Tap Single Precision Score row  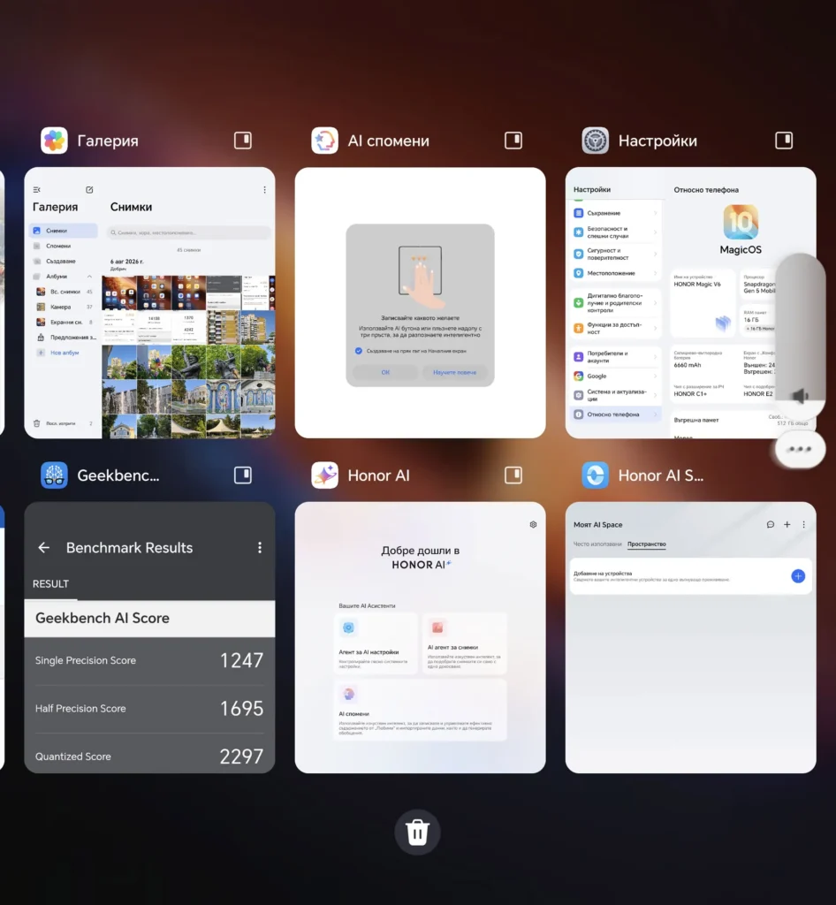(x=149, y=660)
